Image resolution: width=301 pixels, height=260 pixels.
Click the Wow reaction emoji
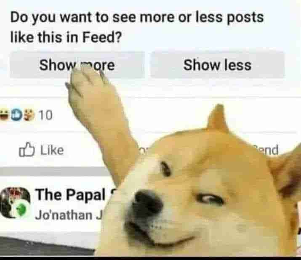tap(29, 115)
